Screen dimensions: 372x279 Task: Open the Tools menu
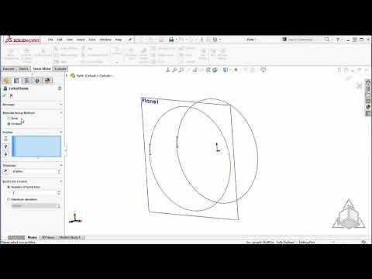[x=92, y=40]
